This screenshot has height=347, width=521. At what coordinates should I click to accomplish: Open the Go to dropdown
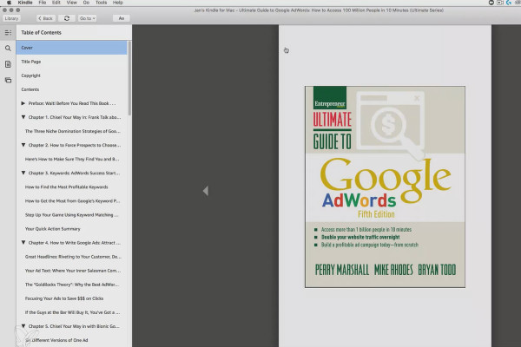click(x=88, y=18)
